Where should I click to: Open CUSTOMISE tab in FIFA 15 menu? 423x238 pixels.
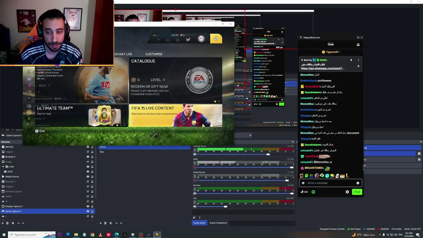154,54
